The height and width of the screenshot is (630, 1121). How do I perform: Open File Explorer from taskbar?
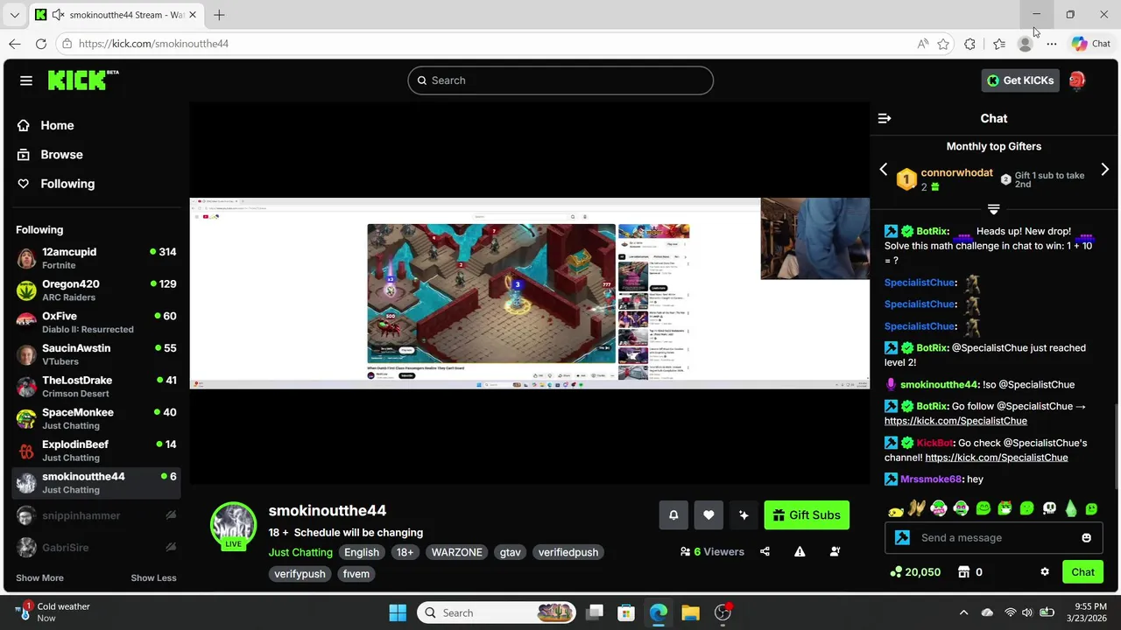tap(690, 612)
